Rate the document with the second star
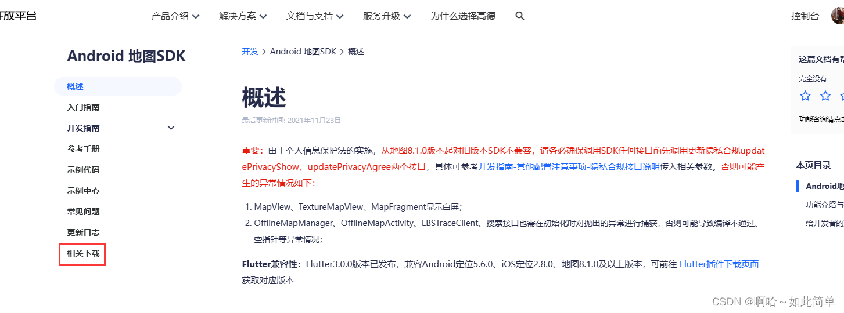This screenshot has height=313, width=844. (825, 96)
